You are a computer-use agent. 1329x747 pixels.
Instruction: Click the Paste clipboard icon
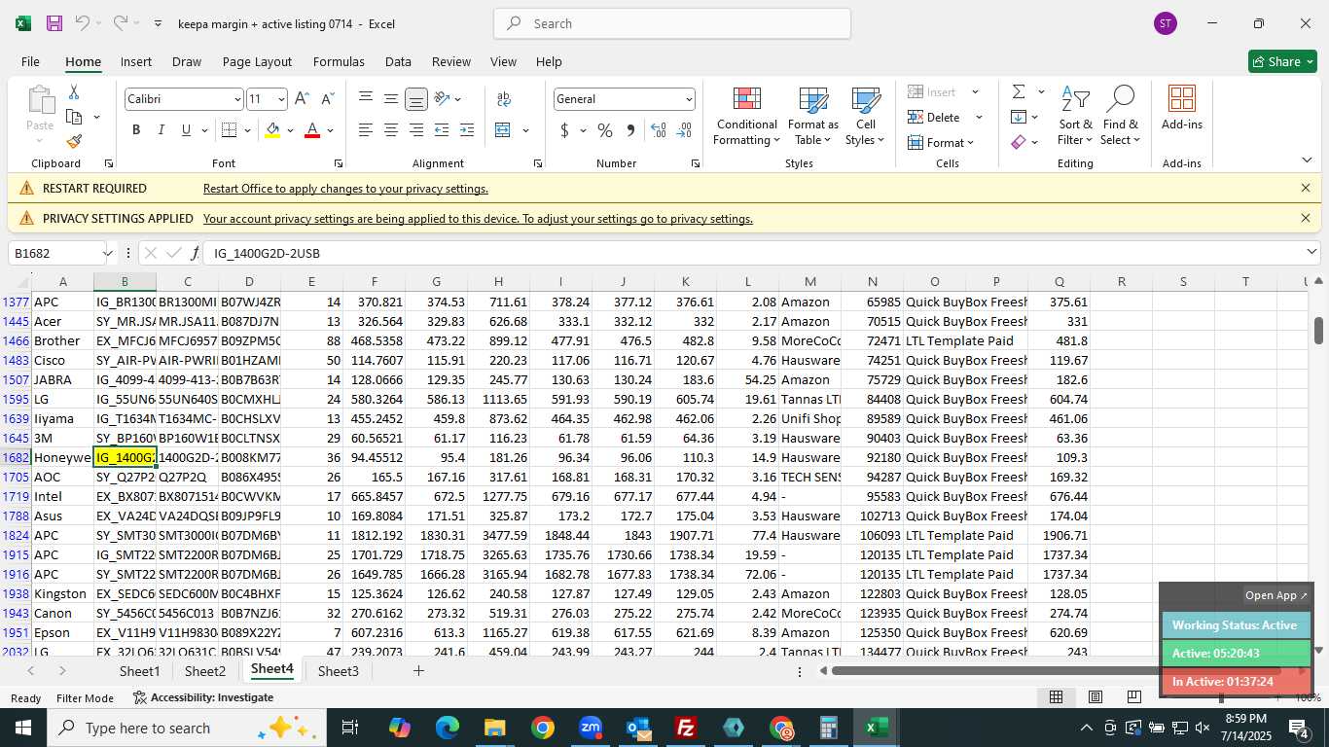coord(40,100)
